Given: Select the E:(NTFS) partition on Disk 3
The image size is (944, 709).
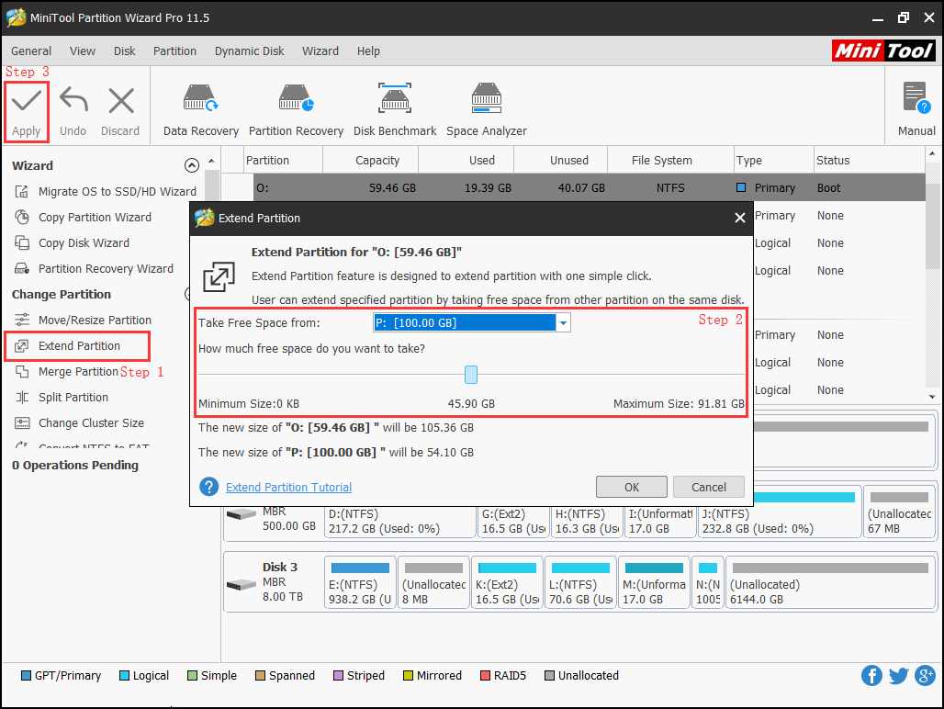Looking at the screenshot, I should (x=359, y=583).
